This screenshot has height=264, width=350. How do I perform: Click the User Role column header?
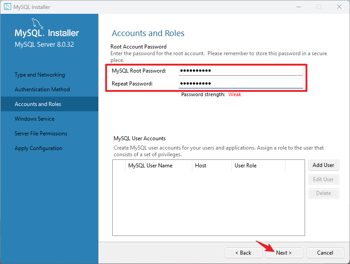click(246, 166)
